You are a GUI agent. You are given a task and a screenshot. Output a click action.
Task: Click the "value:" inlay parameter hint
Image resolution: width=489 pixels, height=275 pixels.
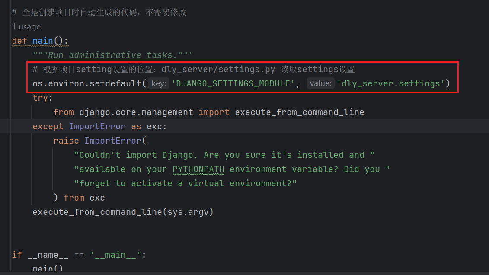pyautogui.click(x=320, y=83)
